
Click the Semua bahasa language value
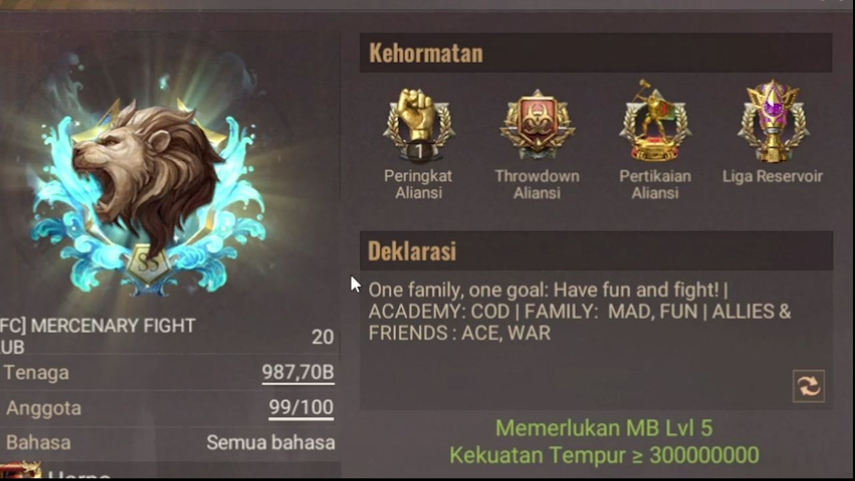[x=270, y=442]
